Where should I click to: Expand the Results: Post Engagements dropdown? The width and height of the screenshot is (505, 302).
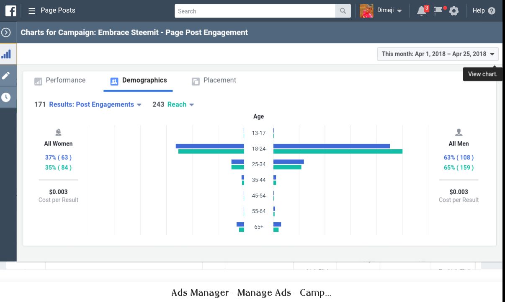click(95, 104)
